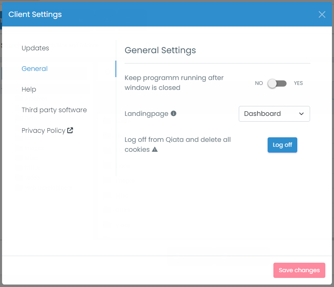The image size is (334, 287).
Task: Close the Client Settings dialog with the X
Action: tap(322, 14)
